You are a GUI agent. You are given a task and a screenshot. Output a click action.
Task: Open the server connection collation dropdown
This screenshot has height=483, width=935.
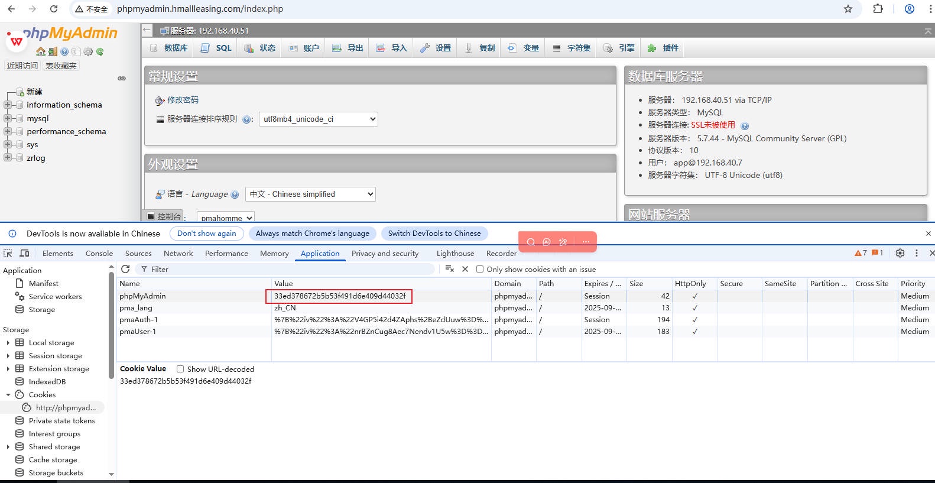(318, 119)
